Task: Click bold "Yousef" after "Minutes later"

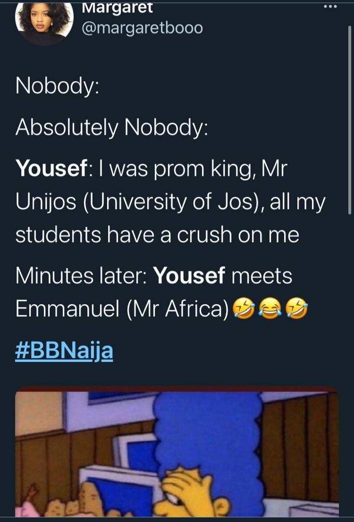Action: (189, 276)
